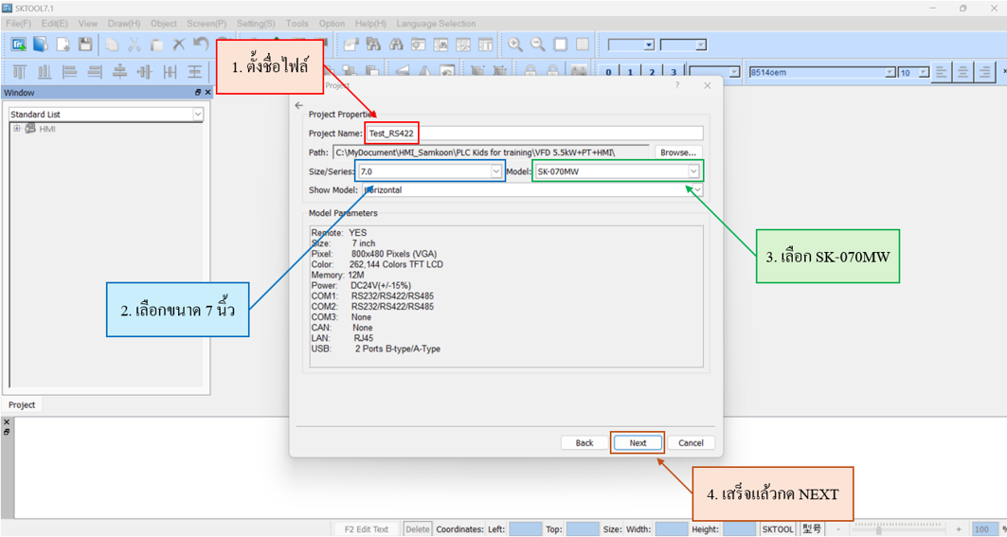Click the question mark help icon in dialog
The width and height of the screenshot is (1007, 537).
(x=676, y=85)
